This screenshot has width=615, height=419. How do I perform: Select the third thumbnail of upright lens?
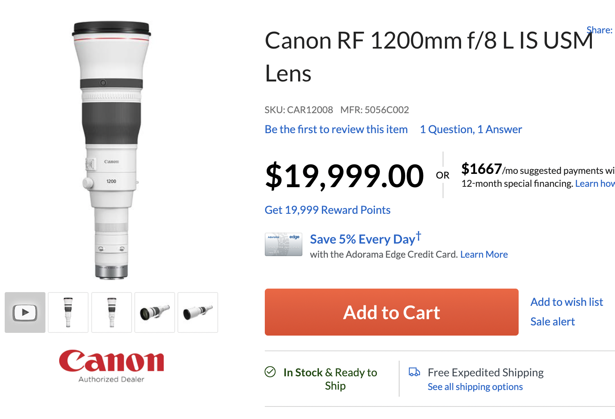pyautogui.click(x=112, y=312)
